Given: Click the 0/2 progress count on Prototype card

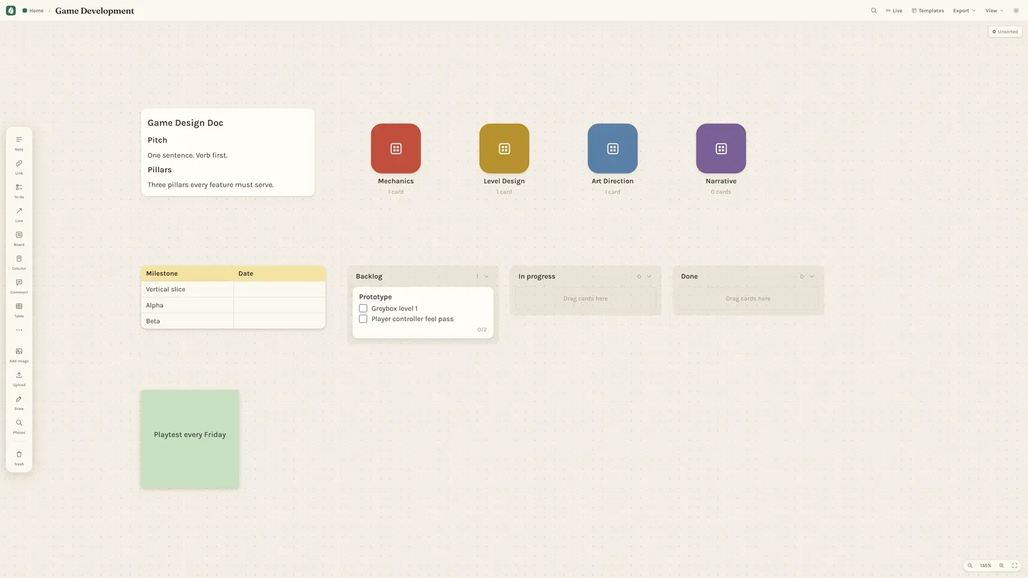Looking at the screenshot, I should pos(482,329).
